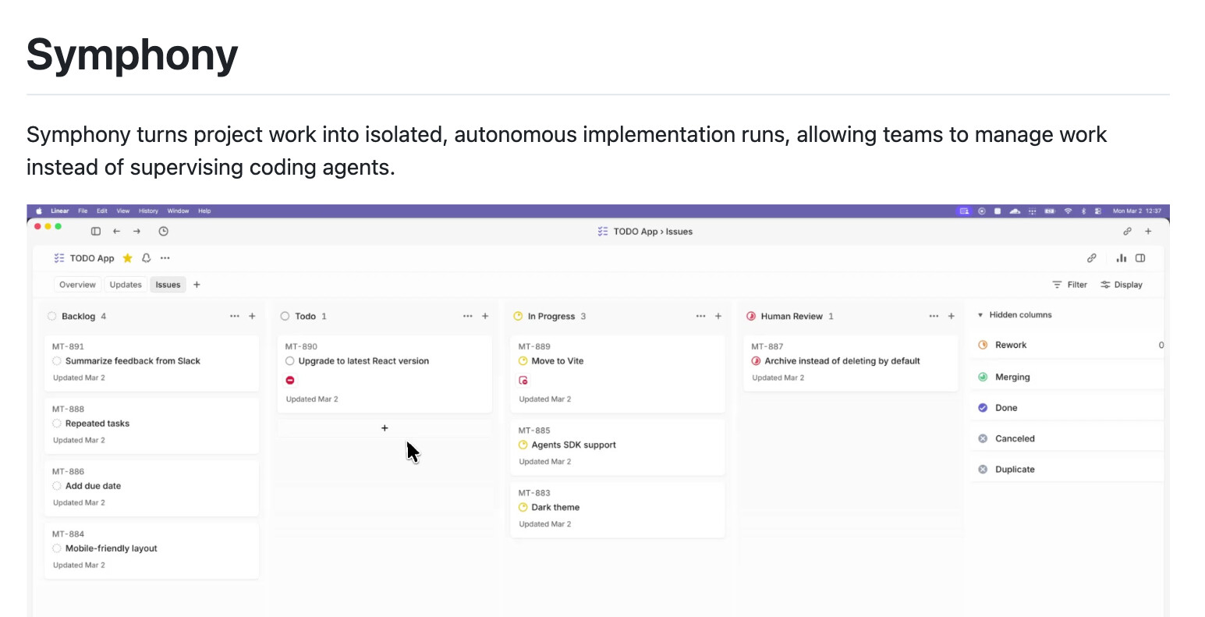This screenshot has width=1205, height=617.
Task: Click the plus button below the Todo card
Action: point(385,428)
